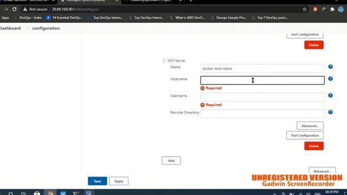Open the clock showing 08:39 PM
This screenshot has height=195, width=347.
tap(332, 192)
